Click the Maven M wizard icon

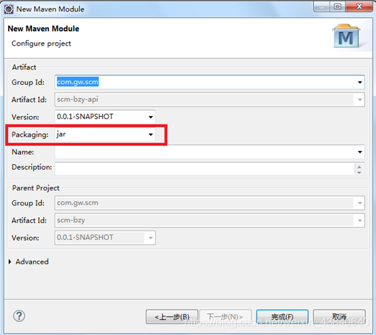coord(346,36)
